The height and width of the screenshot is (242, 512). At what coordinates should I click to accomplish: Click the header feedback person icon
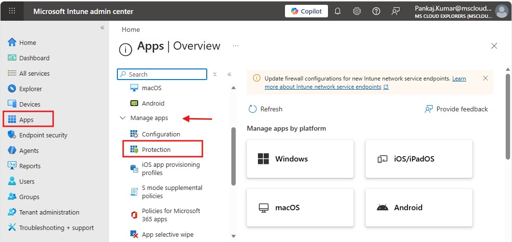pyautogui.click(x=396, y=11)
